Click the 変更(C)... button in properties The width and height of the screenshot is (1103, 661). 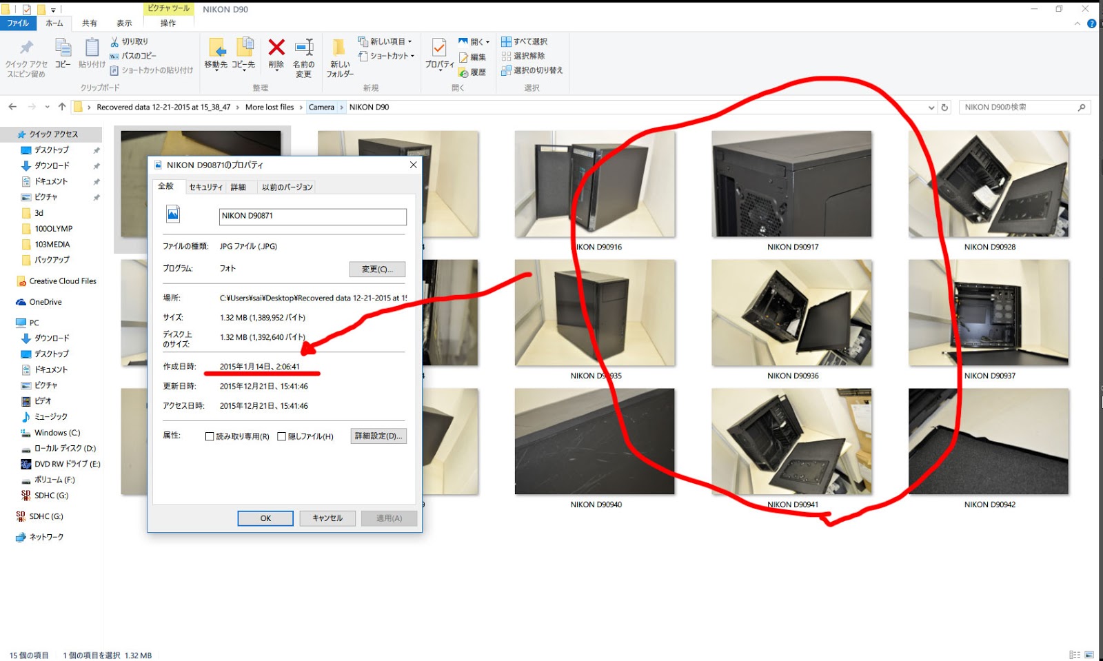click(377, 269)
